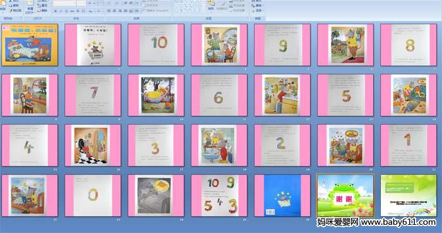Open the Select (选择) dropdown
The height and width of the screenshot is (233, 442).
[x=258, y=11]
